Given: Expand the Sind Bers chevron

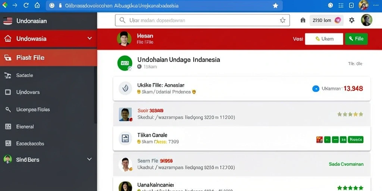Looking at the screenshot, I should pos(90,159).
